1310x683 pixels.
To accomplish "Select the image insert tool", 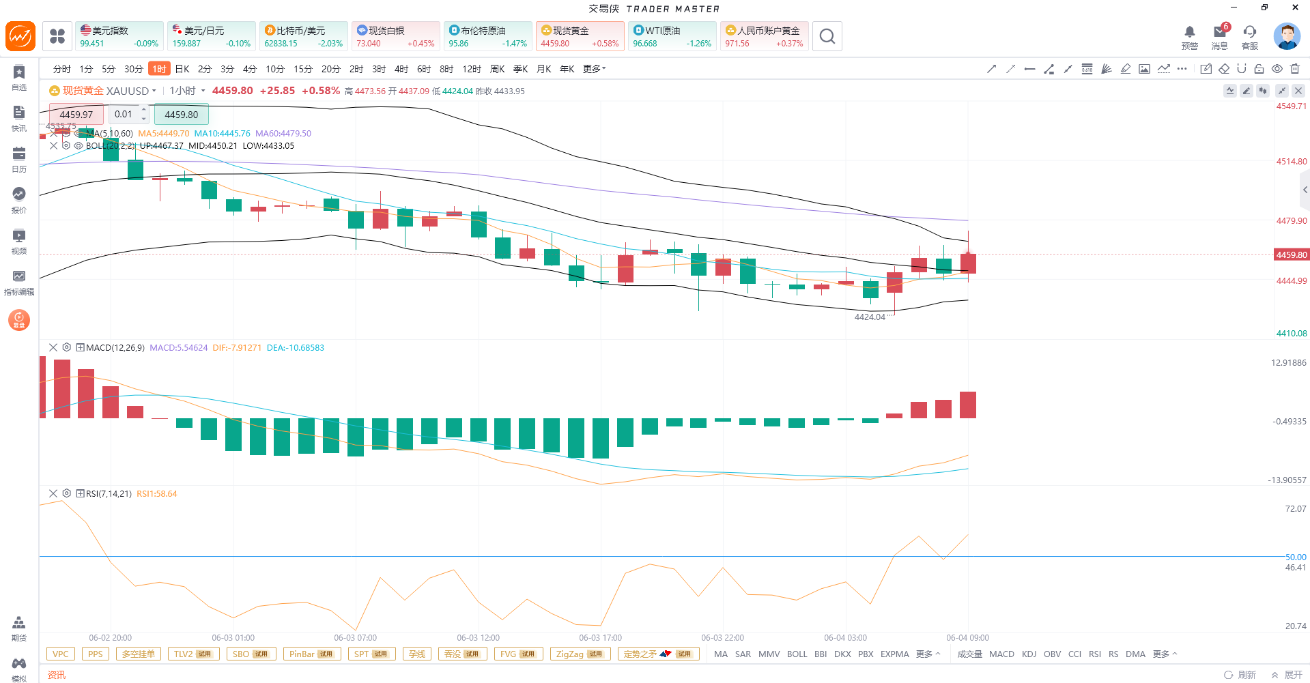I will pyautogui.click(x=1145, y=69).
